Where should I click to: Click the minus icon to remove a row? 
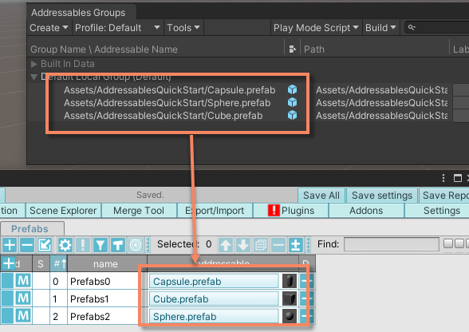pos(27,245)
